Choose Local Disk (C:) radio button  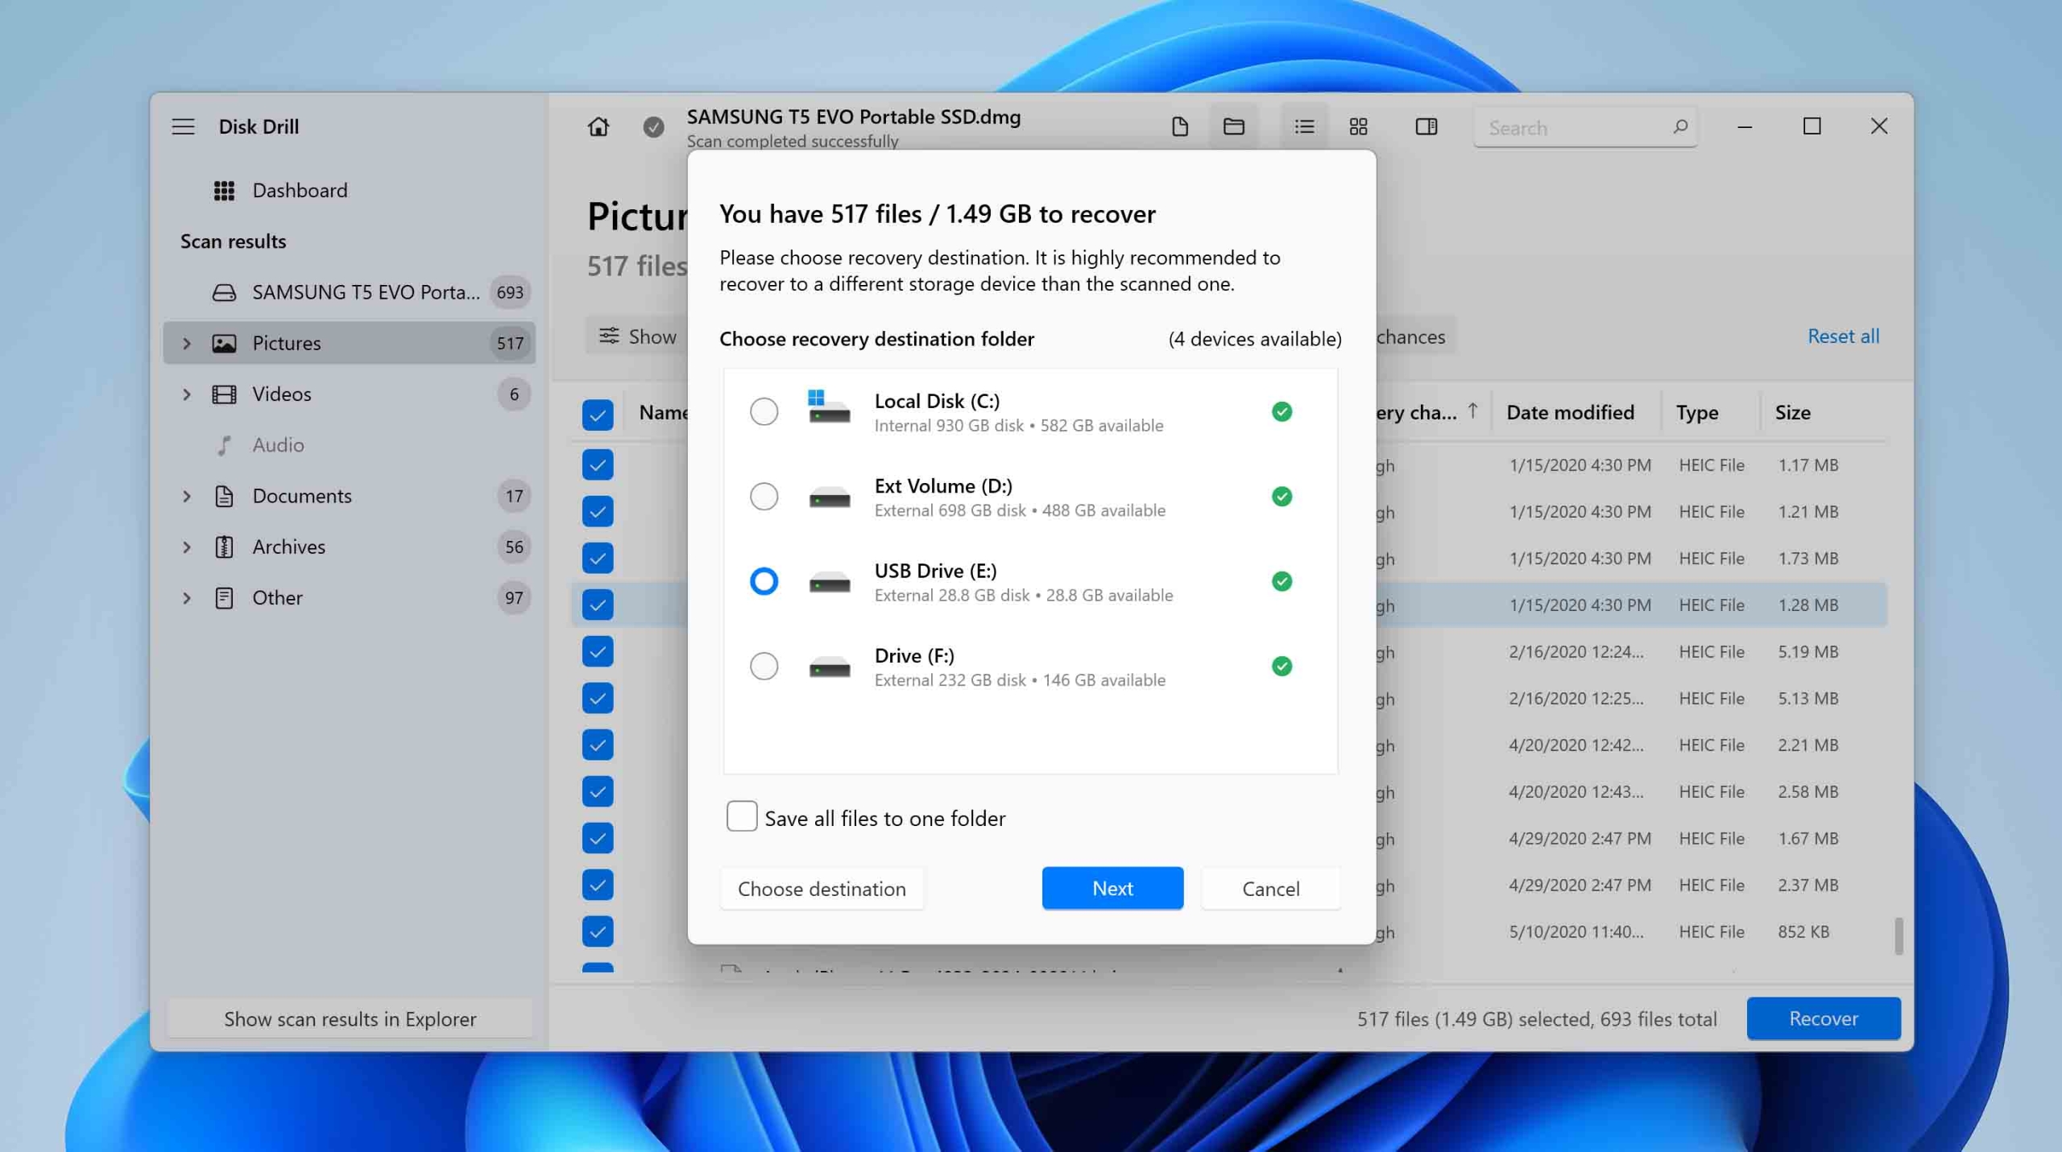tap(764, 411)
